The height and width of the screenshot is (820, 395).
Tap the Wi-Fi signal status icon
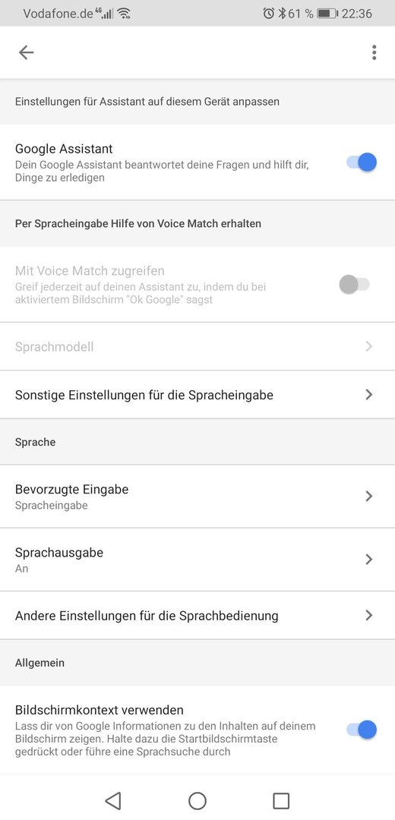pos(124,14)
